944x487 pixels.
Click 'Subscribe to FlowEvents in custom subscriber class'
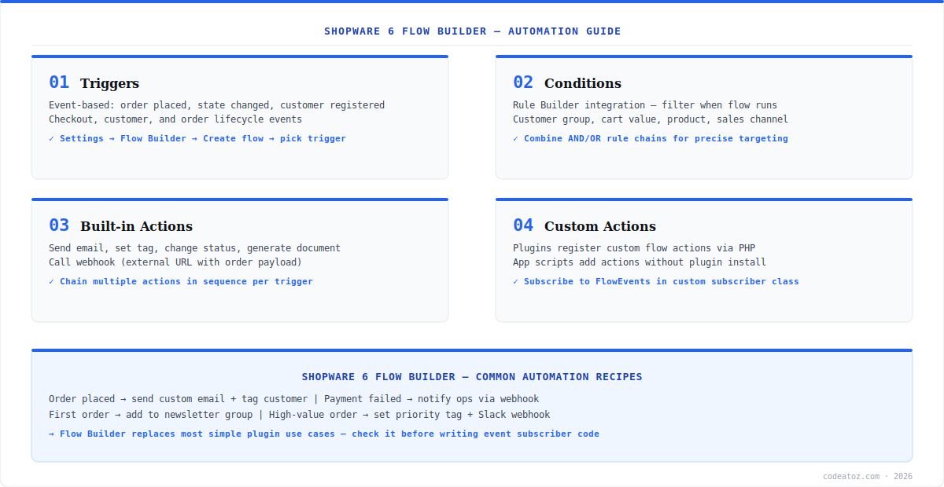click(656, 281)
